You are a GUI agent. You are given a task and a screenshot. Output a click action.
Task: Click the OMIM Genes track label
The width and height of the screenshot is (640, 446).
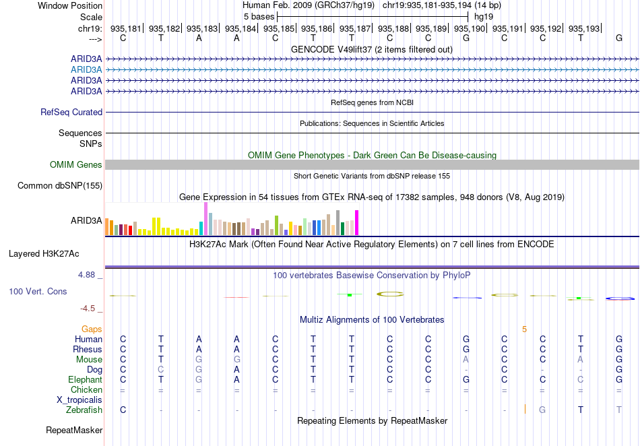[76, 165]
